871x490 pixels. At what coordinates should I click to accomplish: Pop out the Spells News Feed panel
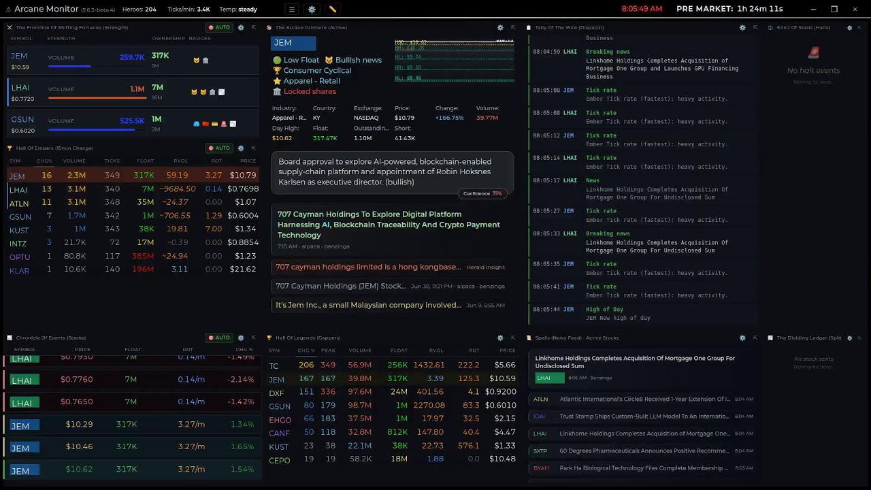755,338
